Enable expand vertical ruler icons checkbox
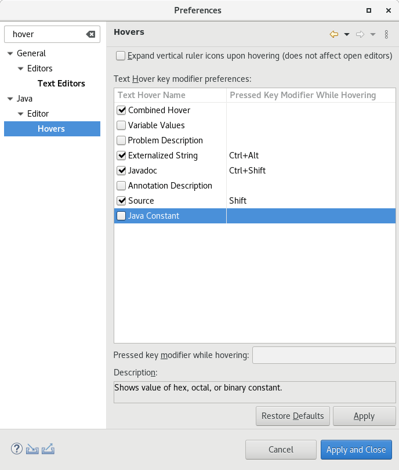Screen dimensions: 399x470 (121, 56)
